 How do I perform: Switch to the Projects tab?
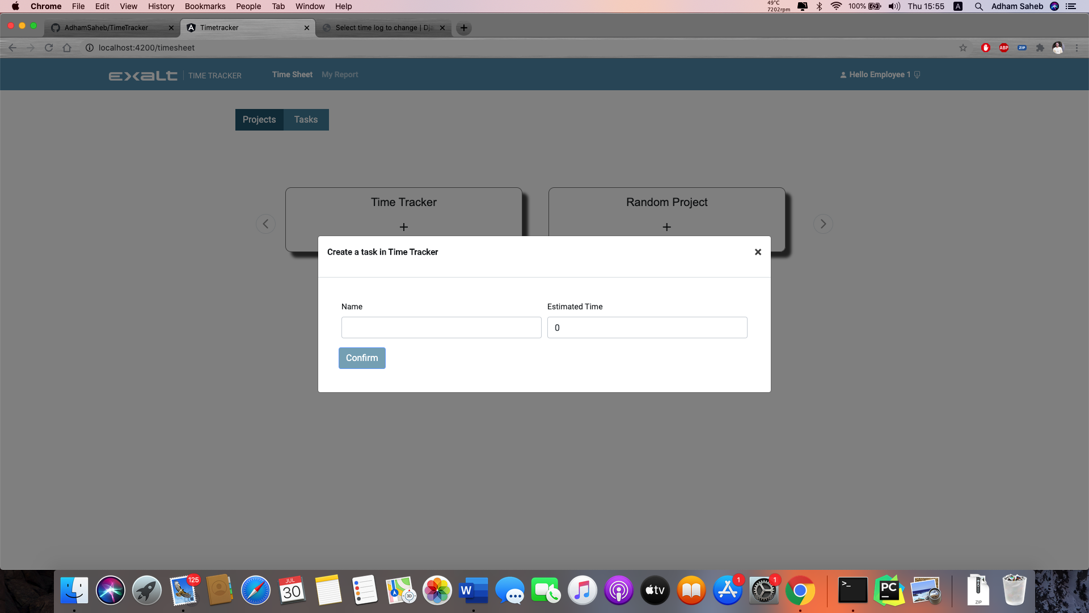(259, 120)
